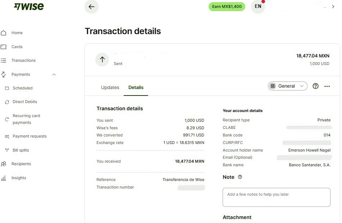Open the three-dot more options menu
The image size is (342, 223).
click(x=327, y=87)
